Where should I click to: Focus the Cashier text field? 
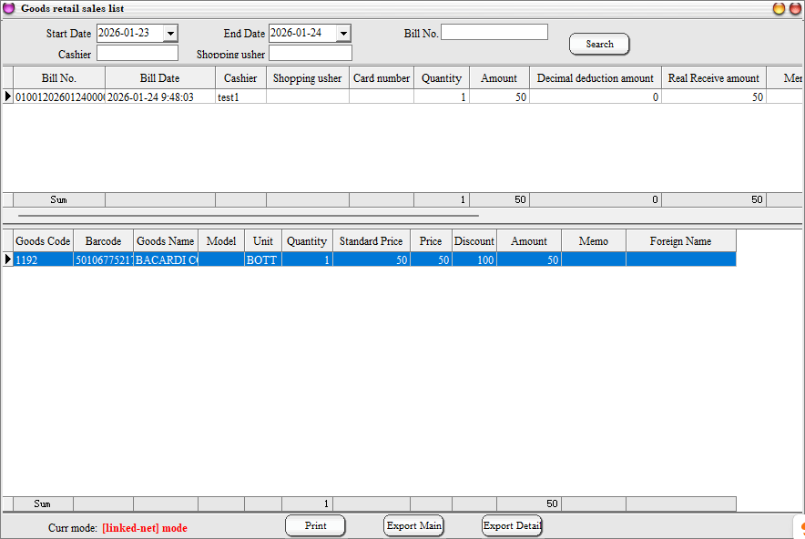pyautogui.click(x=138, y=54)
